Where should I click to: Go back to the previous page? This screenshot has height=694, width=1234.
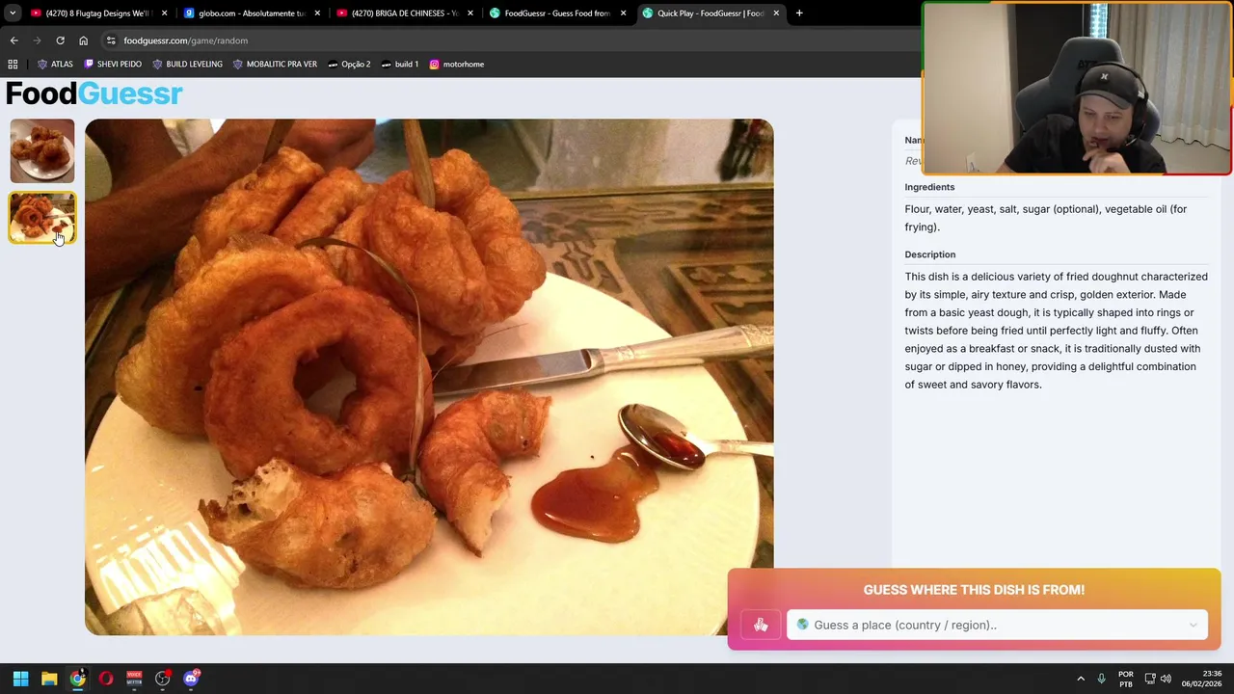[13, 40]
